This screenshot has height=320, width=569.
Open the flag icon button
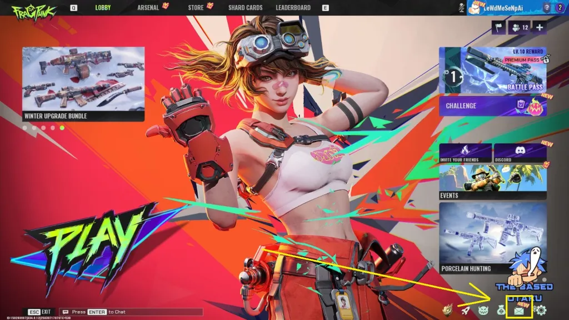499,28
